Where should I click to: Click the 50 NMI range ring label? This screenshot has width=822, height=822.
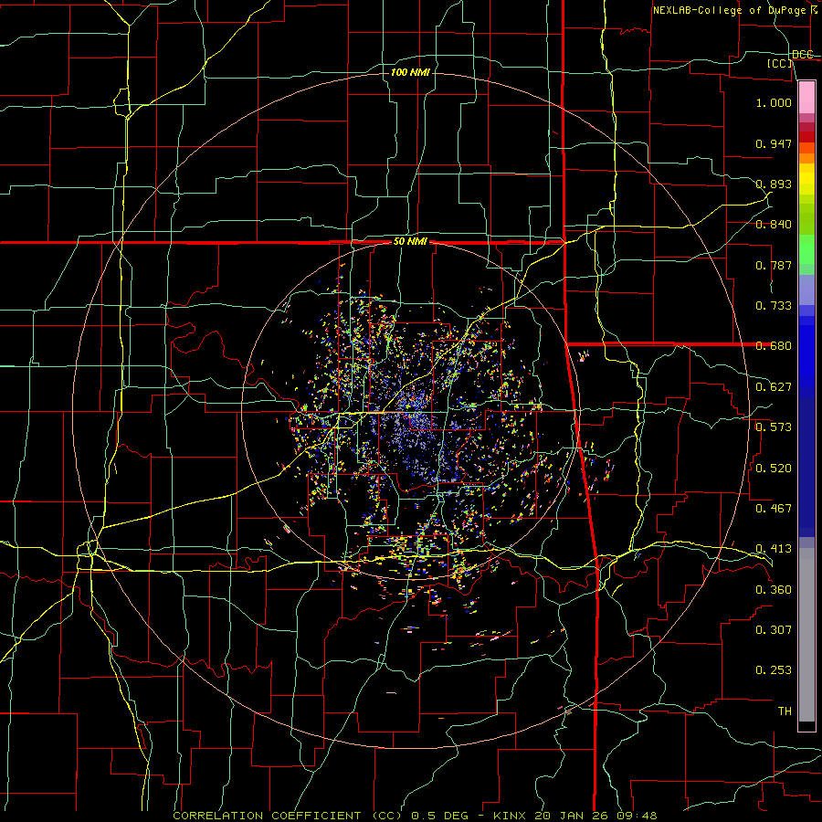pyautogui.click(x=410, y=242)
